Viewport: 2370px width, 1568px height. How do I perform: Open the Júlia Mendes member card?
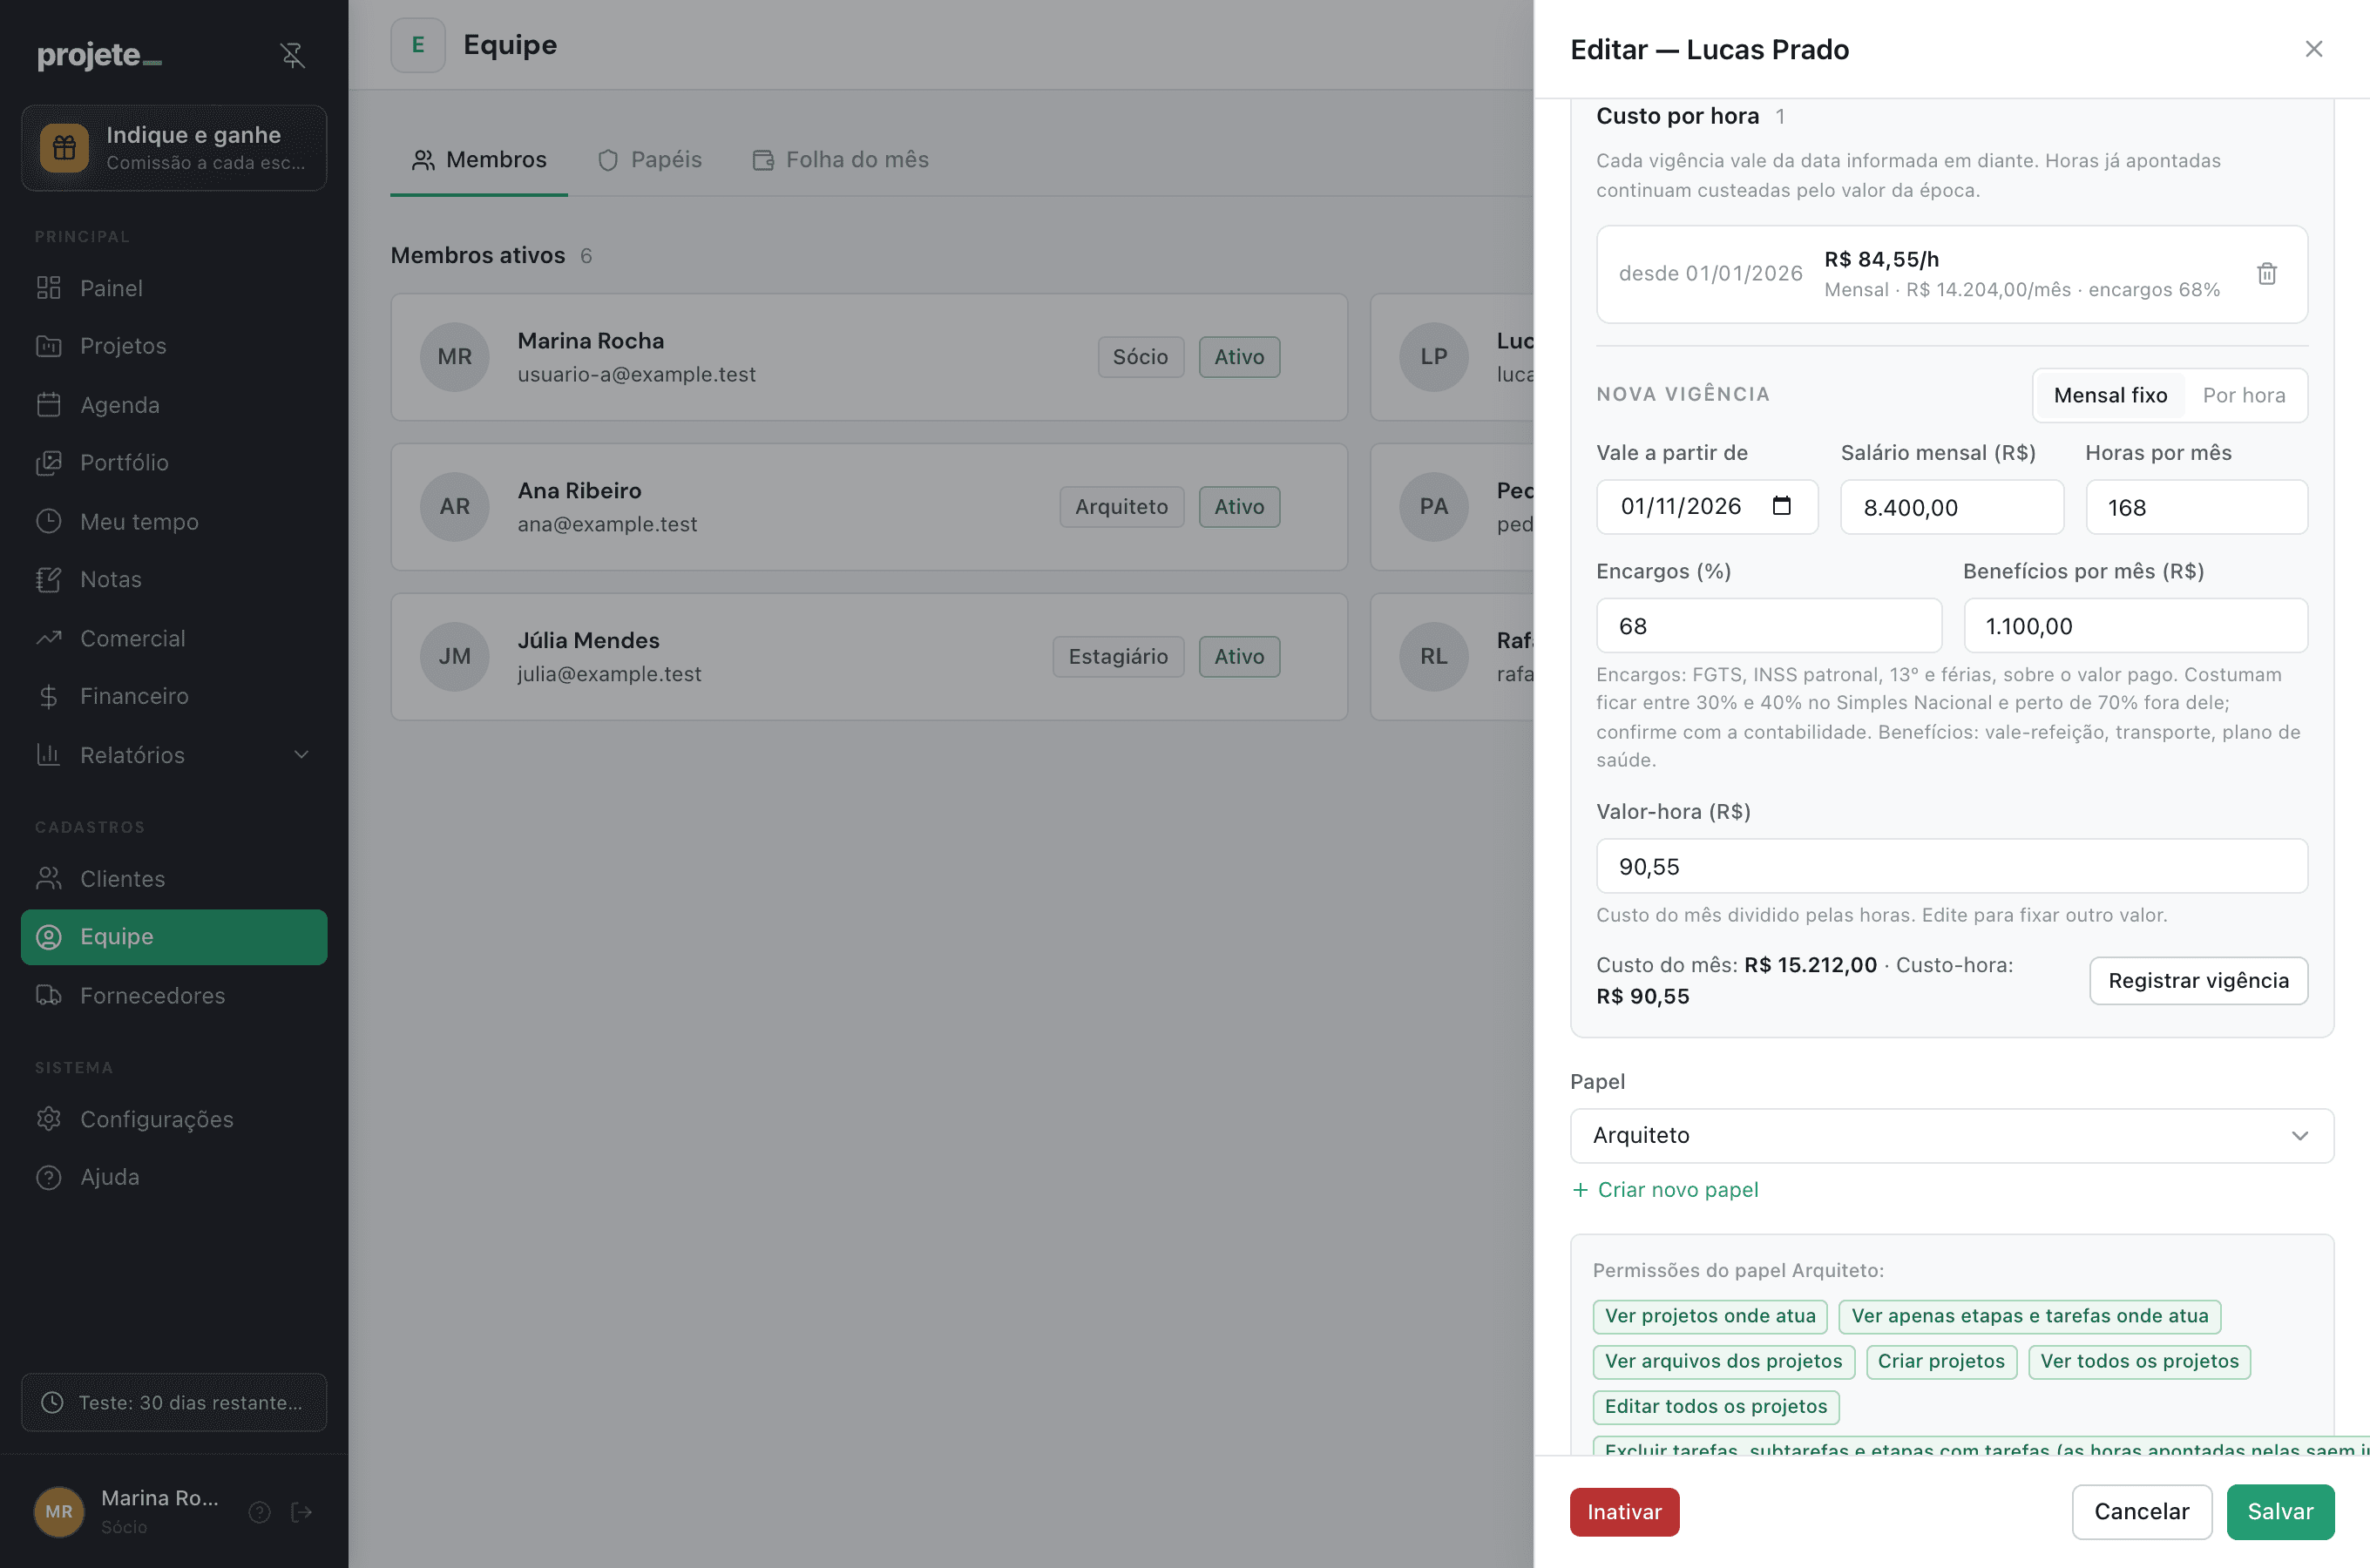(x=868, y=657)
